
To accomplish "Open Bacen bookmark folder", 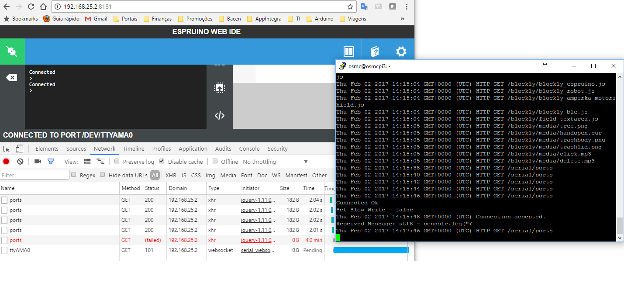I will pyautogui.click(x=229, y=19).
